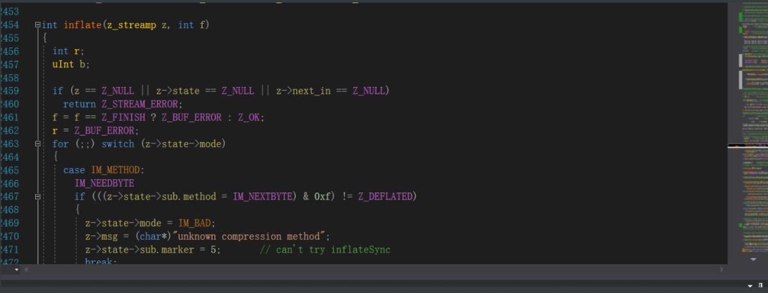Click 'Z_DEFLATED' in the if condition

pyautogui.click(x=385, y=196)
